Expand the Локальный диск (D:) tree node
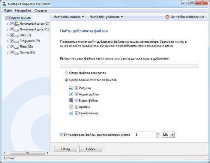The image size is (210, 163). [x=7, y=30]
